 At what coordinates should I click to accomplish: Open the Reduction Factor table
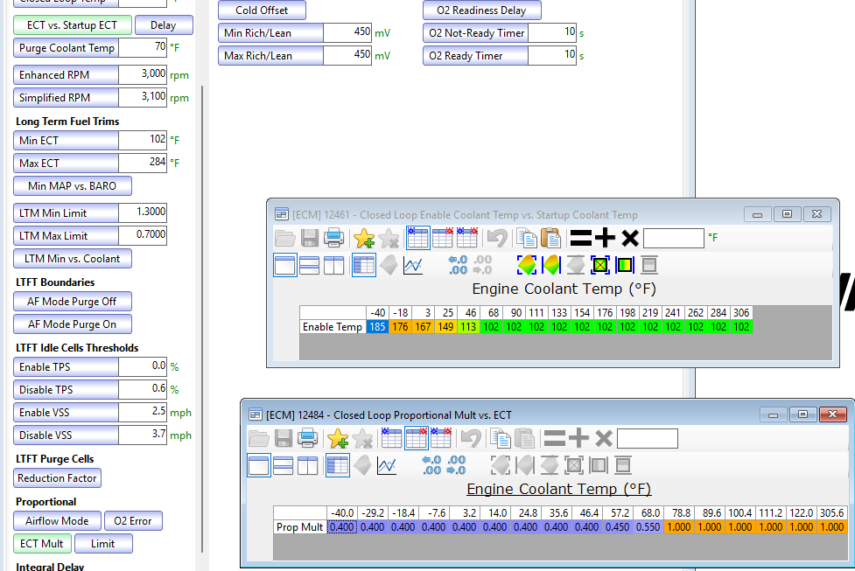(57, 478)
